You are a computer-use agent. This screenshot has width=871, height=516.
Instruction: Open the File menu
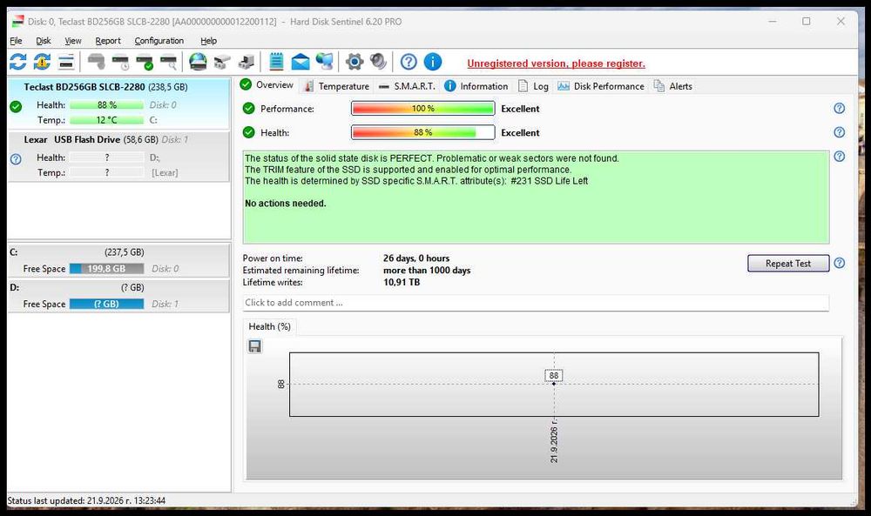16,41
